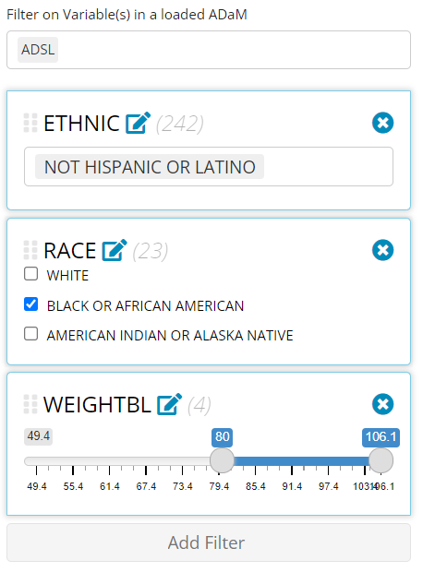This screenshot has height=572, width=423.
Task: Select the ADSL tag
Action: click(38, 50)
